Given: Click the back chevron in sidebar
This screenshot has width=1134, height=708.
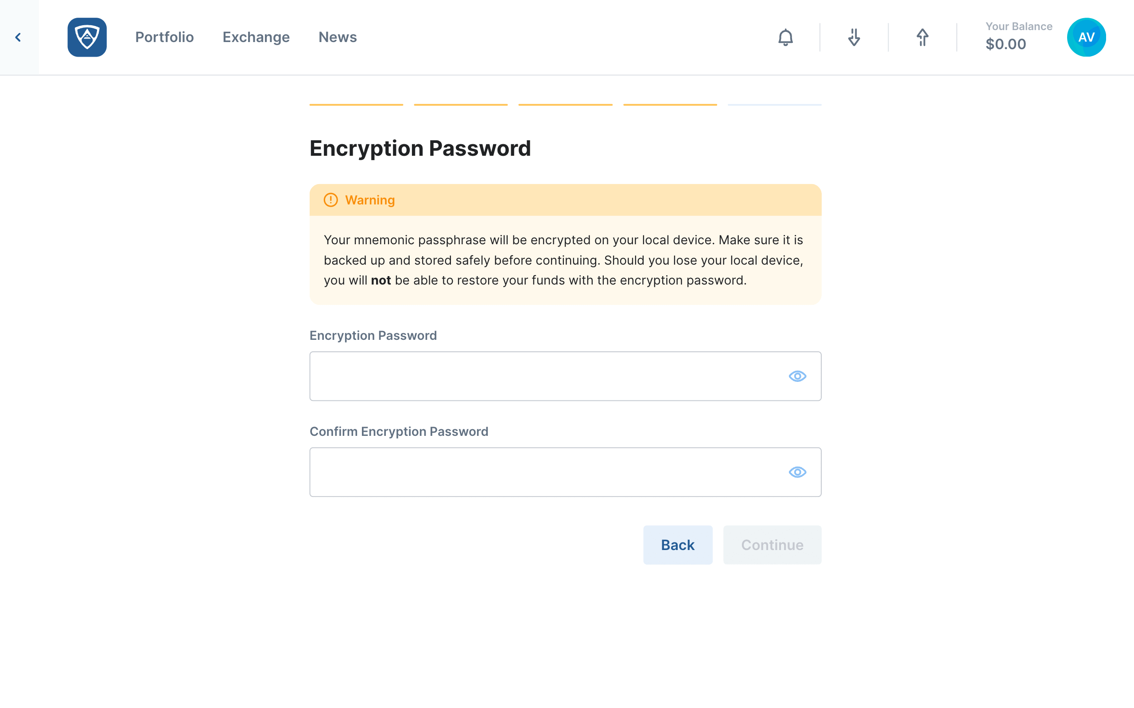Looking at the screenshot, I should pyautogui.click(x=18, y=37).
